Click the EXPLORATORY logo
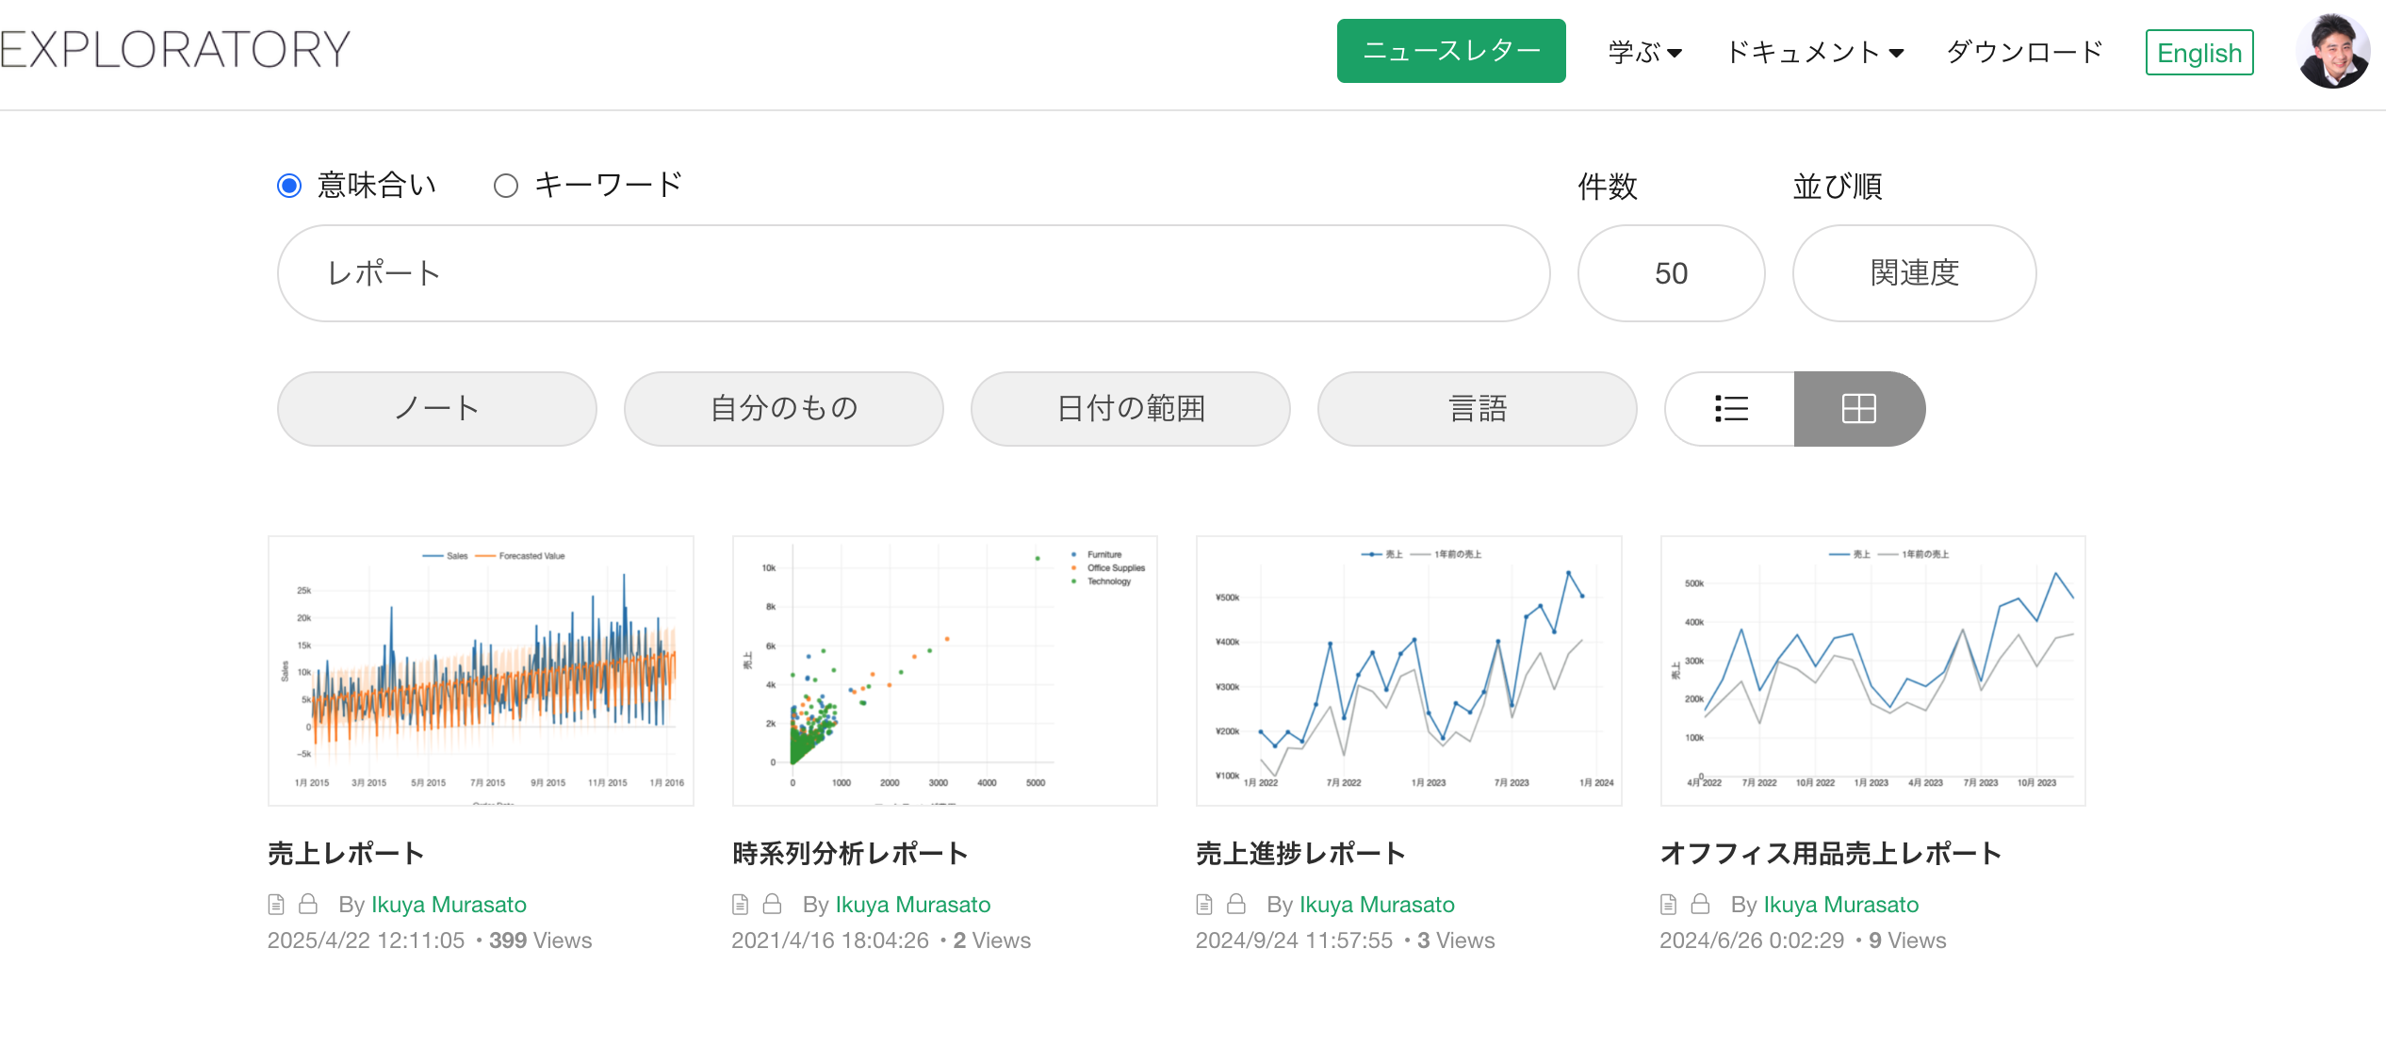The image size is (2386, 1063). tap(175, 49)
